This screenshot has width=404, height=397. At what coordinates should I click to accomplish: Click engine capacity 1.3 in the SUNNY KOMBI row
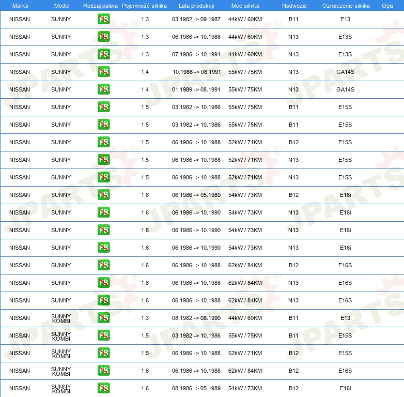click(145, 318)
